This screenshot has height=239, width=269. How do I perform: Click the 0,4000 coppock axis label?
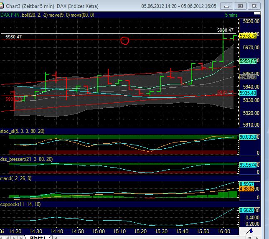click(x=252, y=218)
